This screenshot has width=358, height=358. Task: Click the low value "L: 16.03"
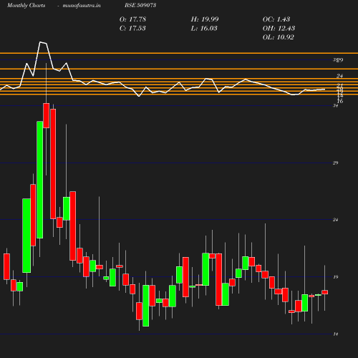coord(204,29)
